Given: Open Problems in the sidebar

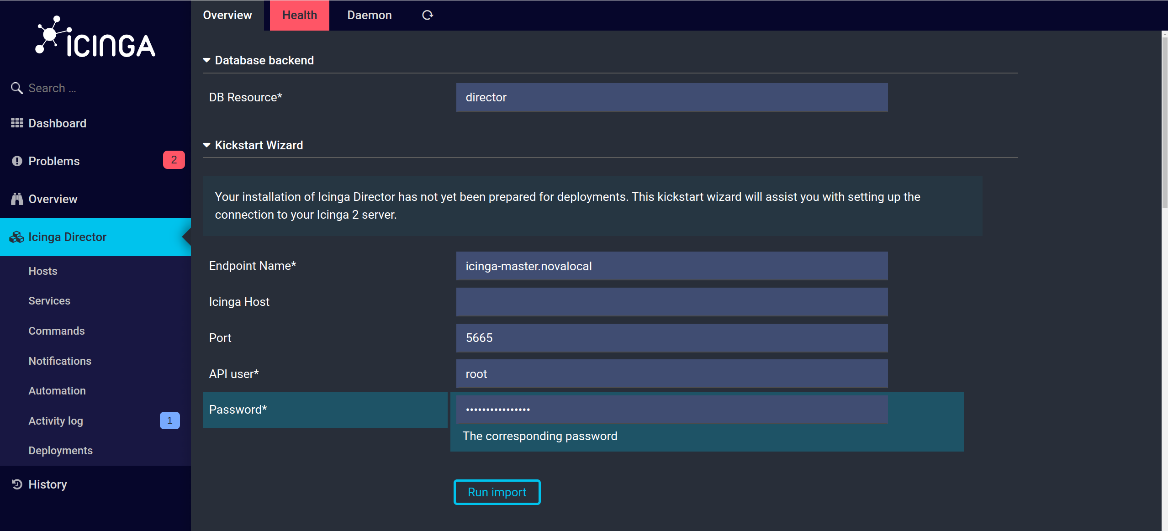Looking at the screenshot, I should [95, 161].
